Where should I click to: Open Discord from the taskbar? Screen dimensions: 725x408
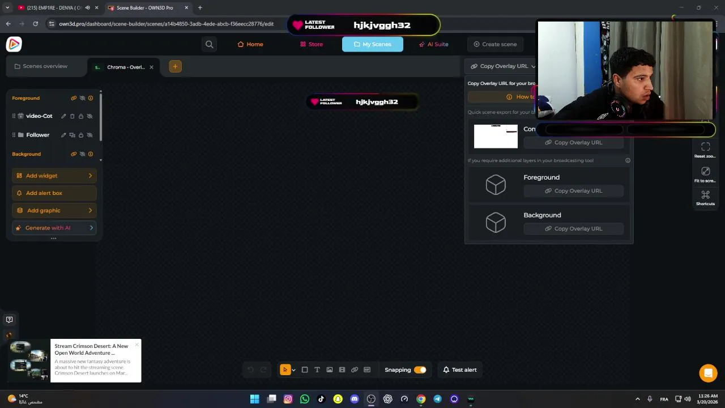coord(355,399)
